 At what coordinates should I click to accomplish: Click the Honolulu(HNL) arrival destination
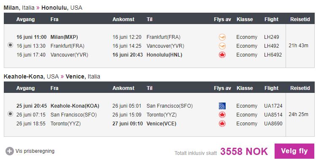click(164, 55)
